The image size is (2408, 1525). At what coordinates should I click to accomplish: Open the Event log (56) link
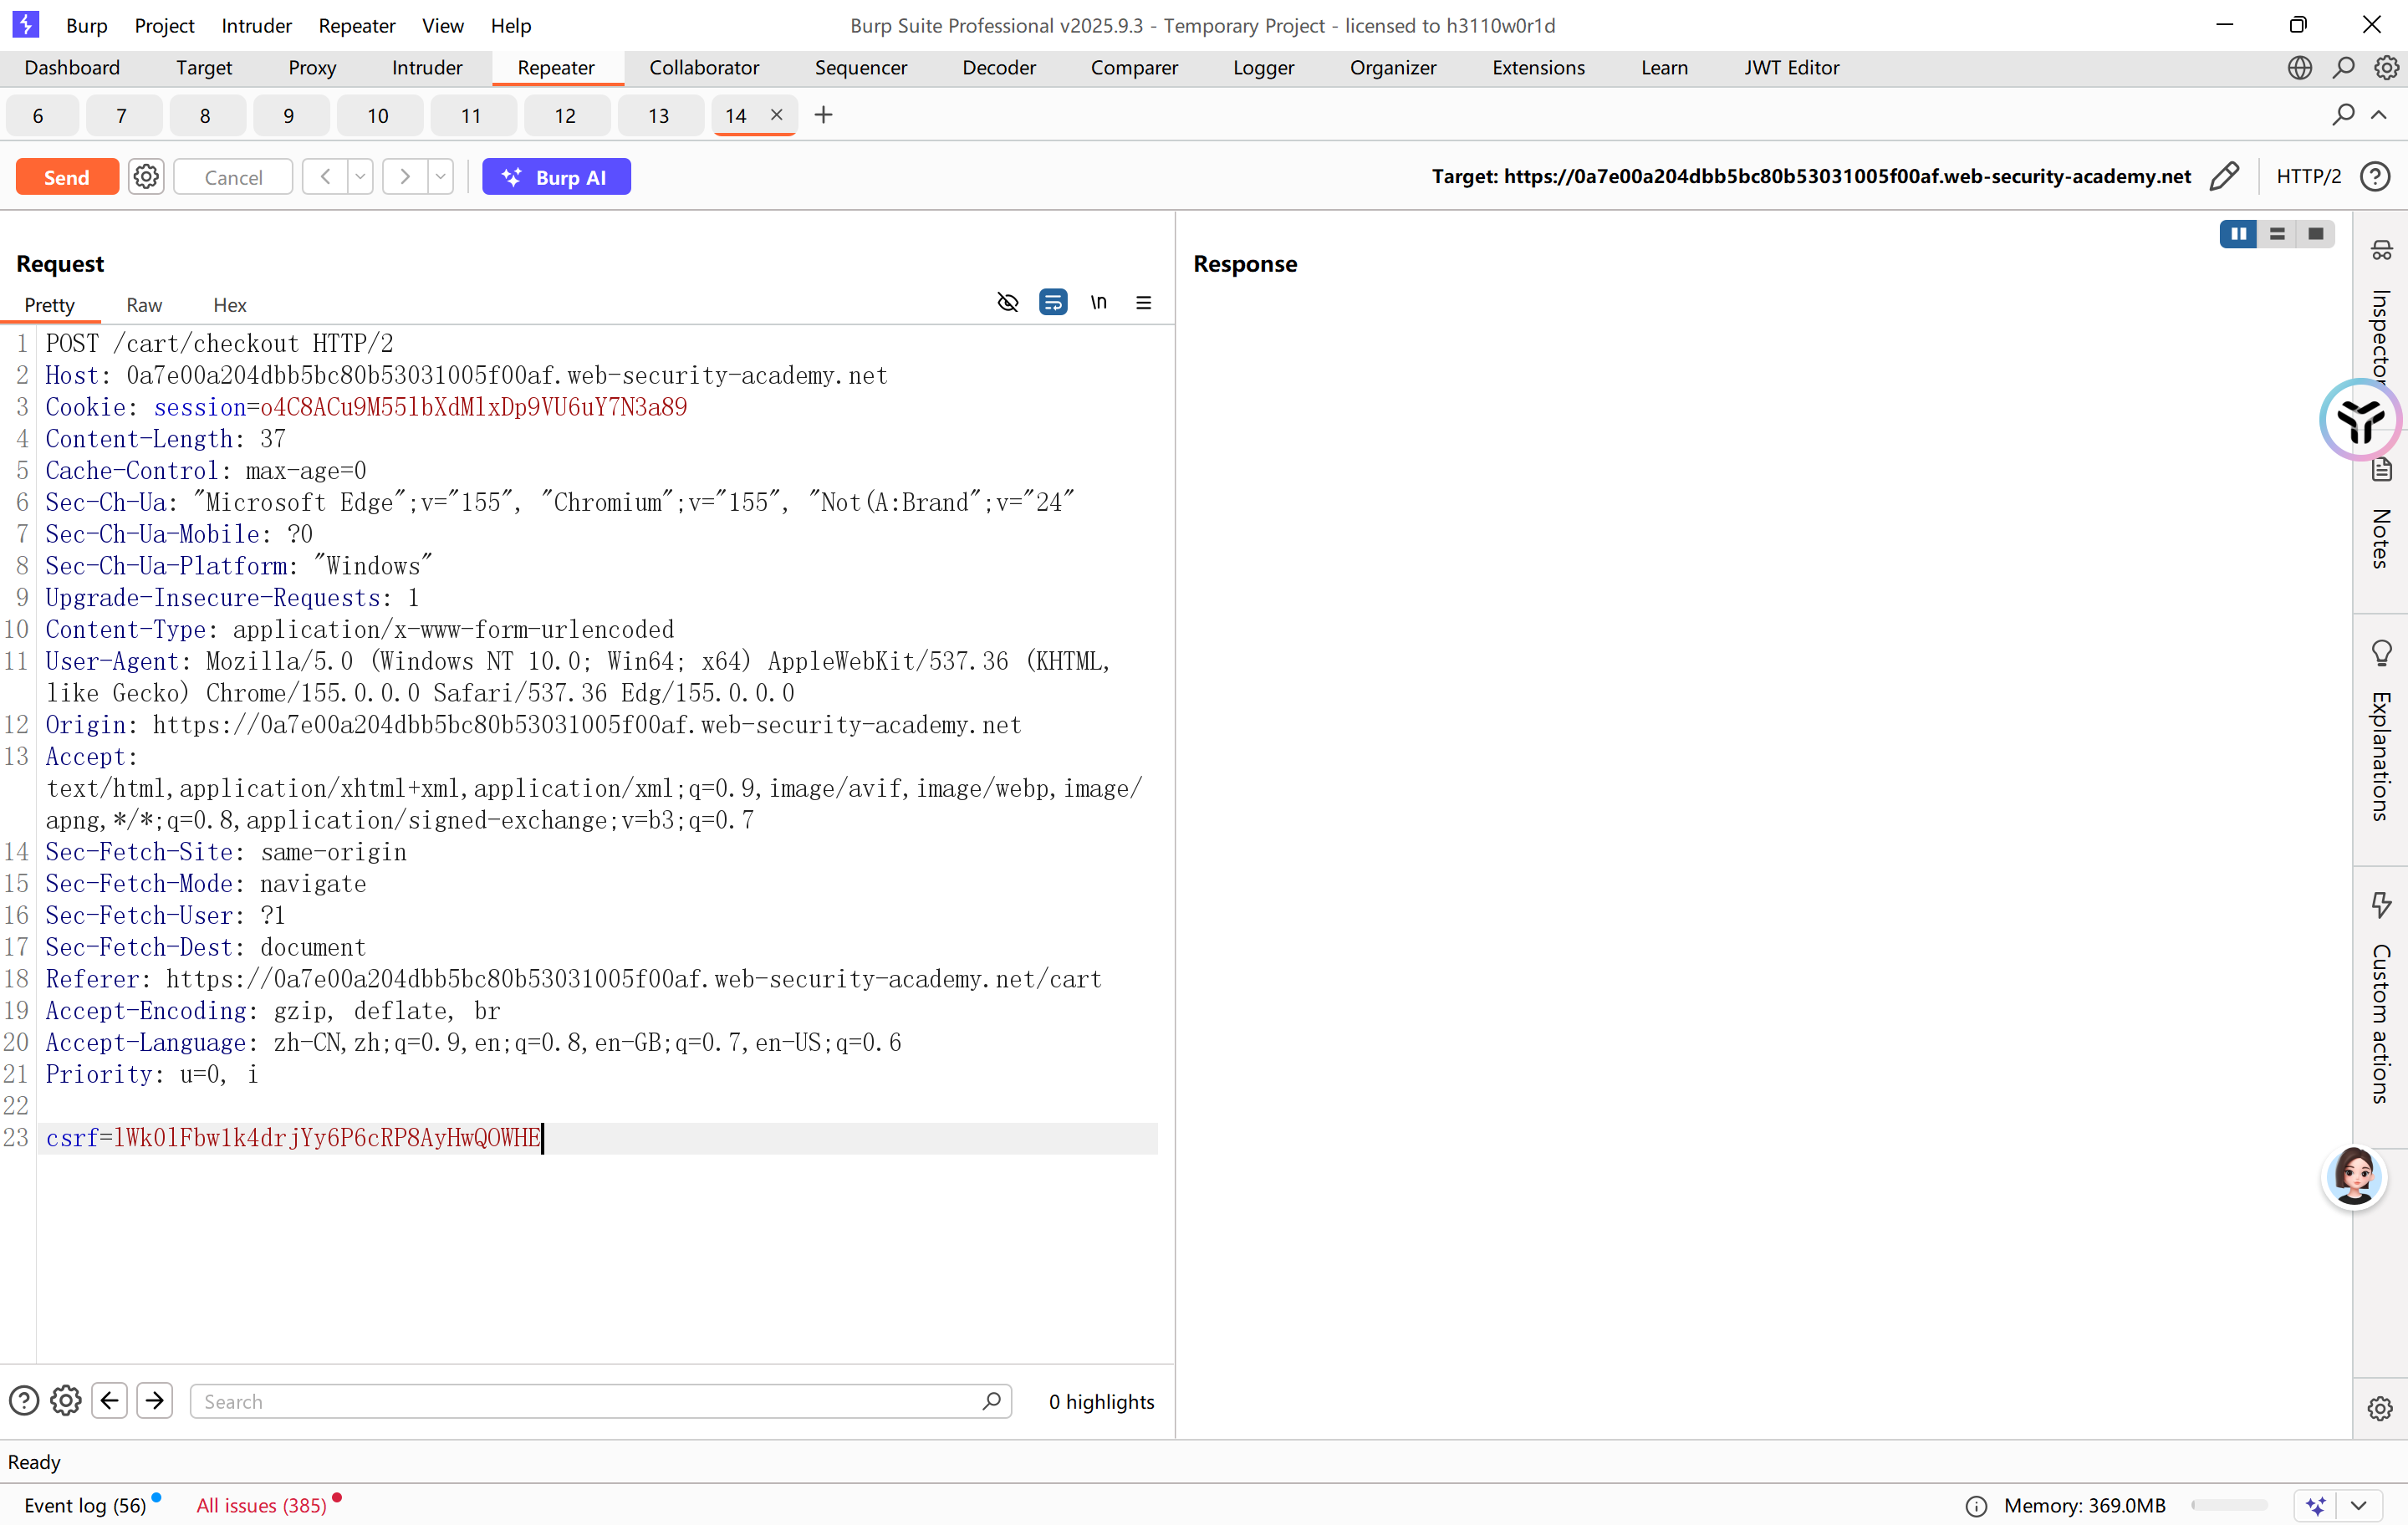coord(85,1505)
